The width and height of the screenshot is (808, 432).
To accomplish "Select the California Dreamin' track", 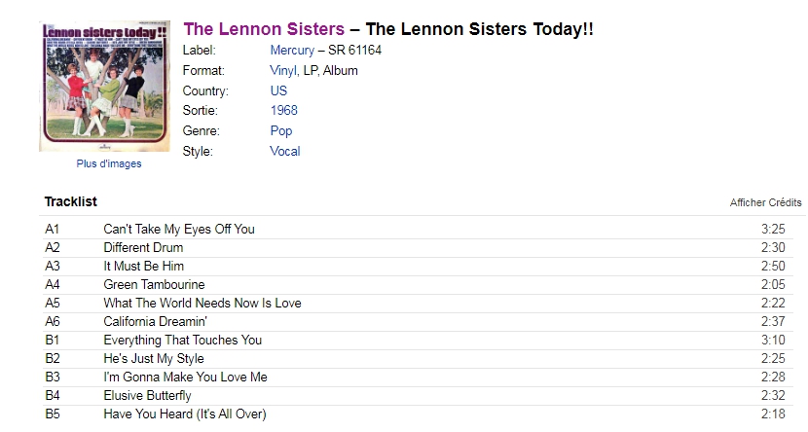I will [419, 322].
